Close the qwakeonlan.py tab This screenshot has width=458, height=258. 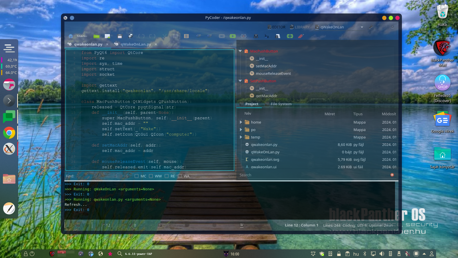107,44
